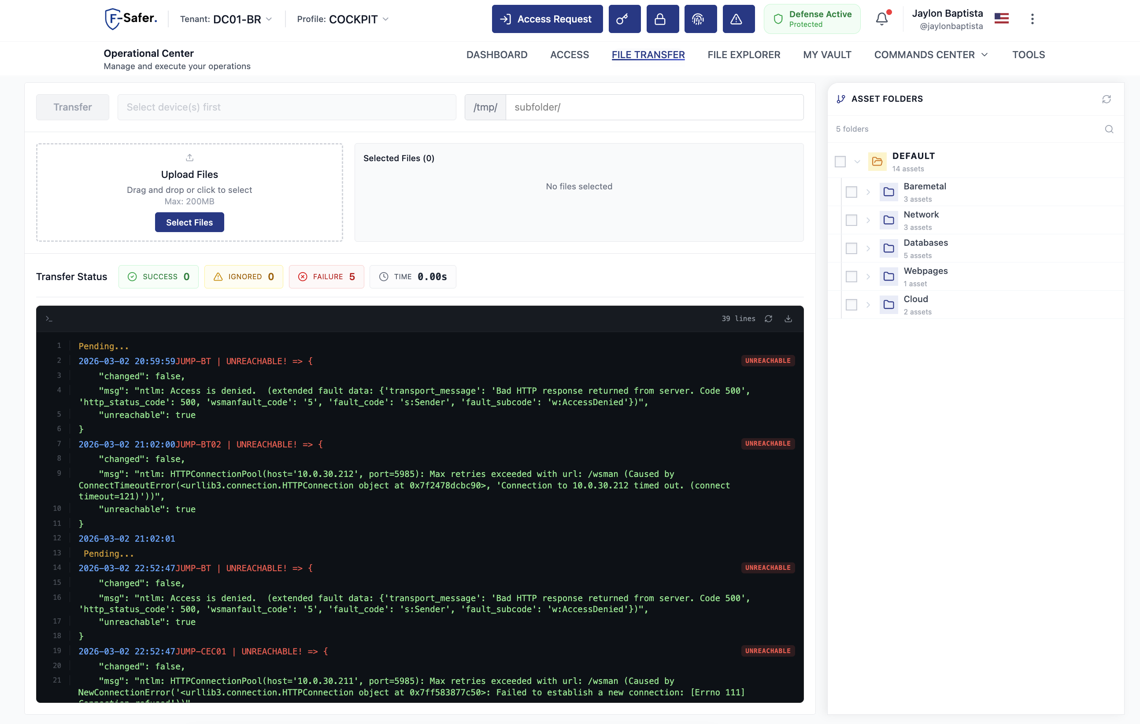Expand the Webpages folder chevron

click(x=868, y=277)
